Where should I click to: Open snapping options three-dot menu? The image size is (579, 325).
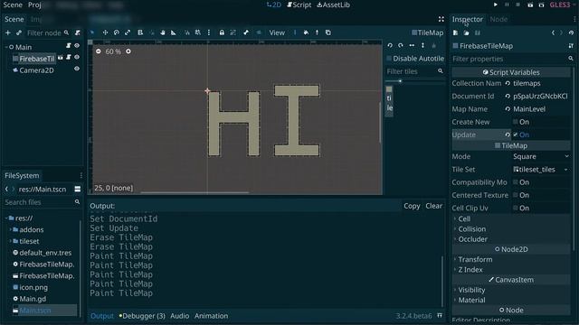209,32
